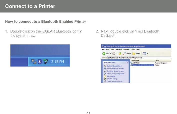Sort by the Device Name column header
The image size is (177, 114).
(x=142, y=60)
